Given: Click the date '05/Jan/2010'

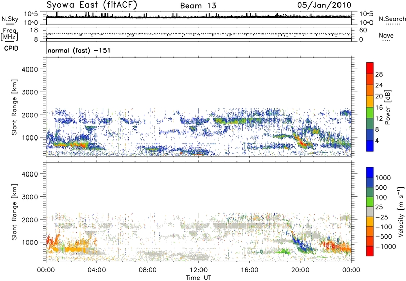Looking at the screenshot, I should tap(324, 5).
